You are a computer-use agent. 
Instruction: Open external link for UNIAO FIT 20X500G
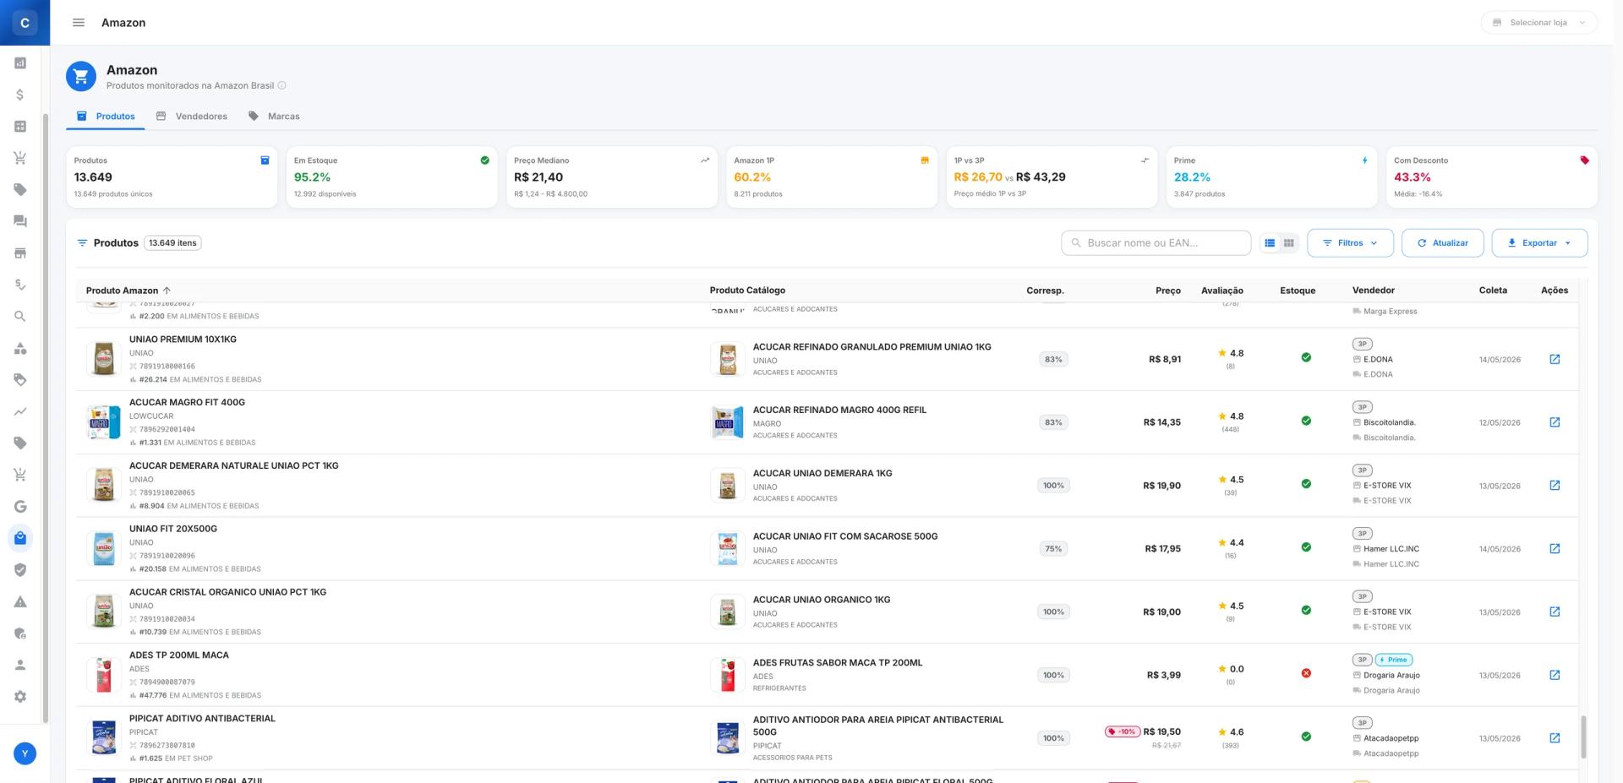pos(1555,548)
